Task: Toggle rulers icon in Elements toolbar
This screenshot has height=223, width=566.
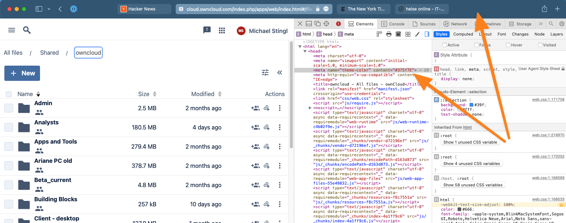Action: (379, 34)
